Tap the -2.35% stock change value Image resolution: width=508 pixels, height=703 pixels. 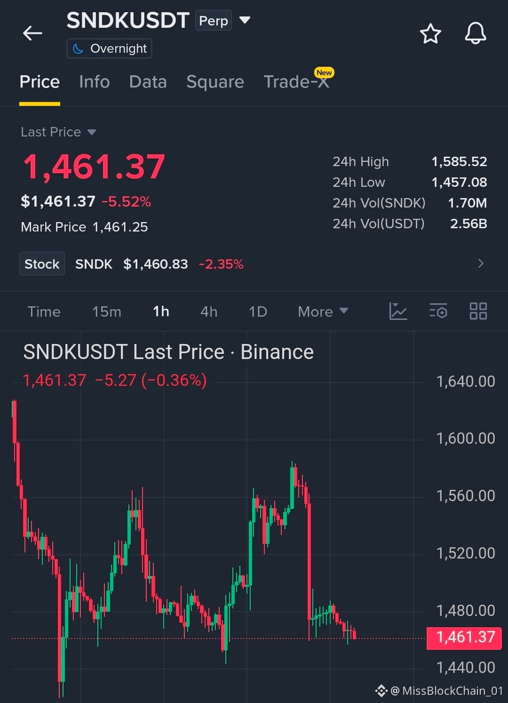pyautogui.click(x=221, y=264)
